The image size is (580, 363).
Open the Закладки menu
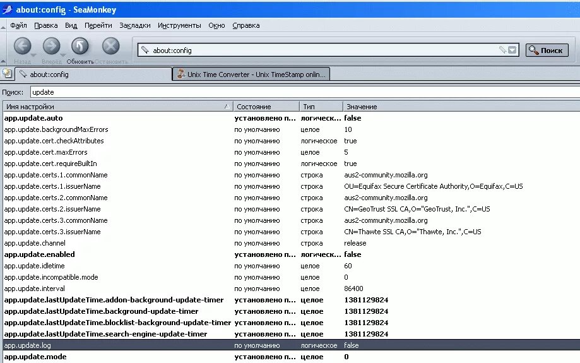coord(135,25)
